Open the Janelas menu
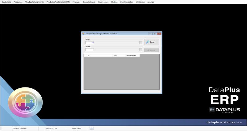 [x=150, y=2]
